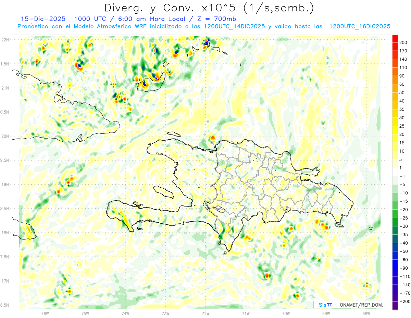Click the 76W longitude axis label
The height and width of the screenshot is (318, 411).
pos(45,313)
